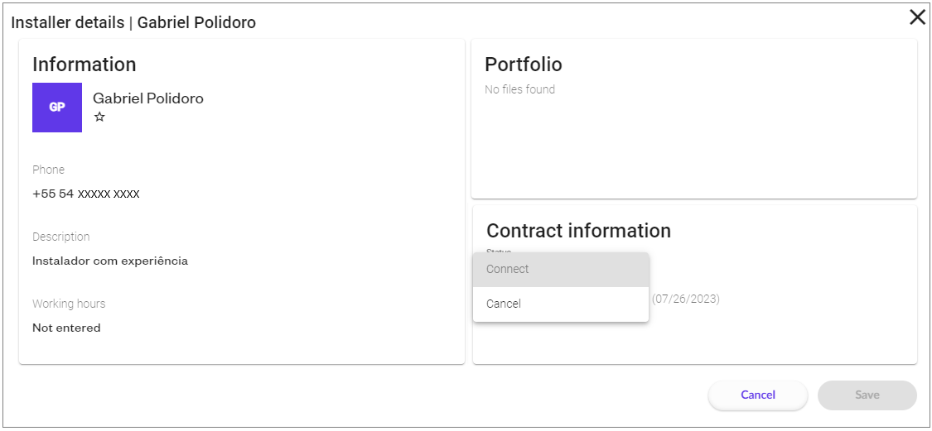Click the greyed Save button
The image size is (932, 431).
[867, 395]
